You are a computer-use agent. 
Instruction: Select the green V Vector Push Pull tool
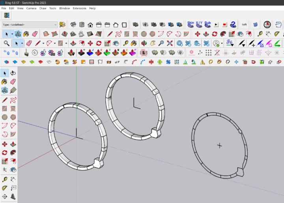107,53
